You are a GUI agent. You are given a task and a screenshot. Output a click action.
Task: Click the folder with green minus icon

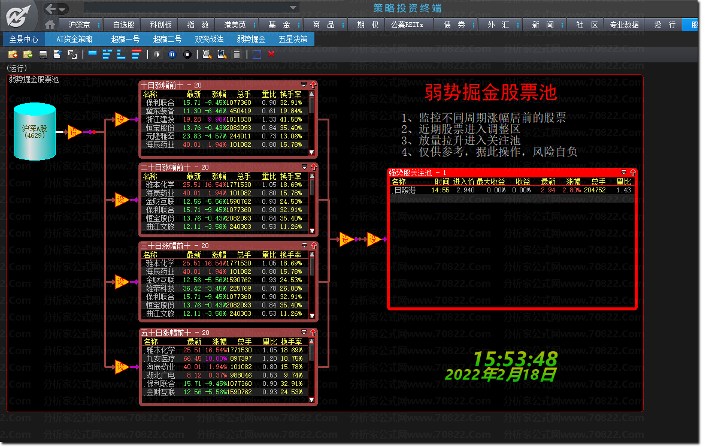pos(28,55)
